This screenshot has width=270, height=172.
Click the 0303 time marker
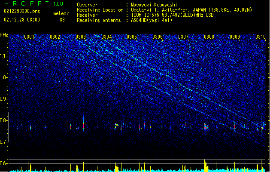tap(81, 37)
